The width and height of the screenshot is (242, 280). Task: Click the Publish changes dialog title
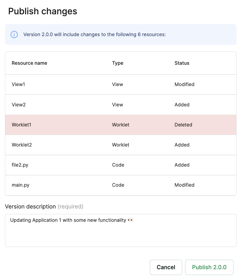43,11
